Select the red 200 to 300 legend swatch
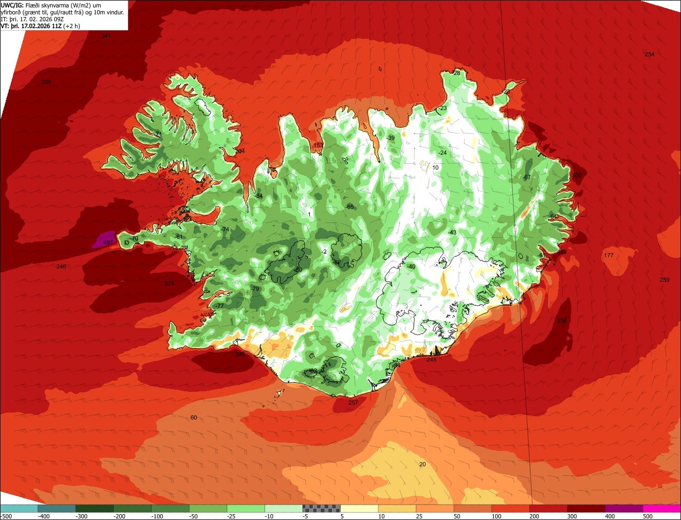The width and height of the screenshot is (681, 520). coord(548,508)
